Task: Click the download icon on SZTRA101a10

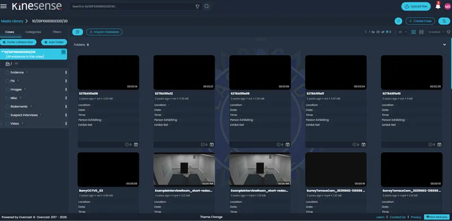Action: [x=439, y=144]
